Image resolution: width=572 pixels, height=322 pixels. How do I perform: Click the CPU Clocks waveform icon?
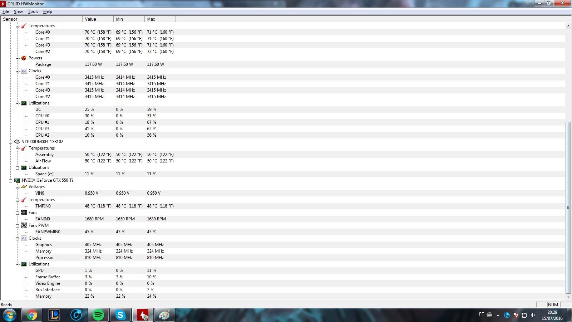coord(24,71)
